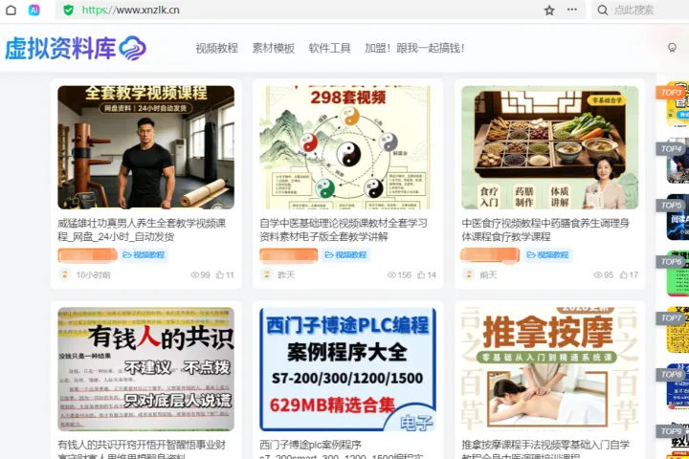Open the 软件工具 menu item
The width and height of the screenshot is (689, 459).
[329, 48]
